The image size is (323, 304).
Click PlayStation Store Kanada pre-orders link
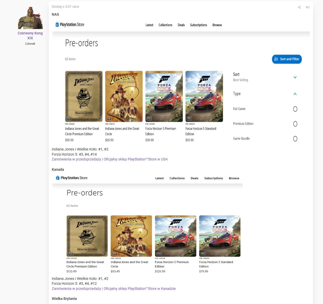[114, 289]
